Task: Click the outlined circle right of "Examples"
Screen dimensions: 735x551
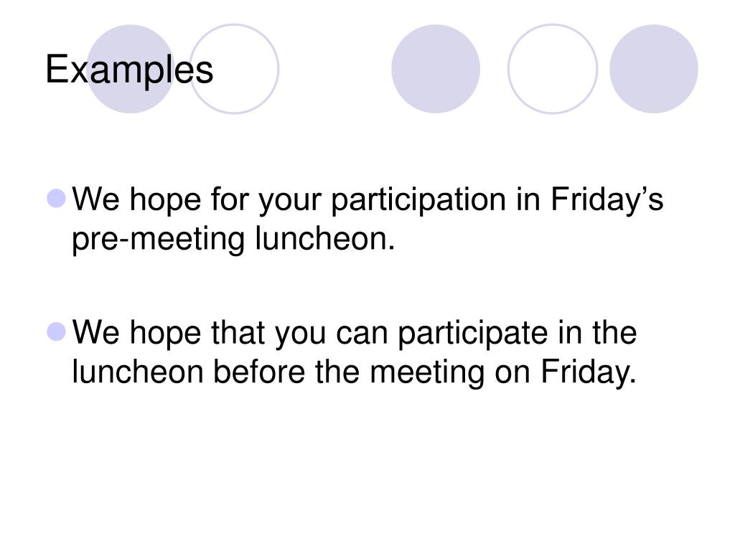Action: (235, 69)
